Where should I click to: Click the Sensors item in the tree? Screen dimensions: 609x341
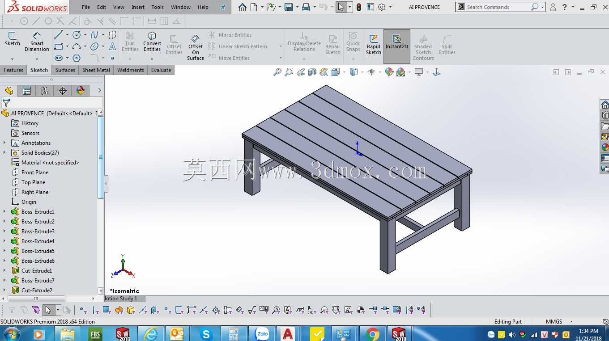click(x=30, y=133)
